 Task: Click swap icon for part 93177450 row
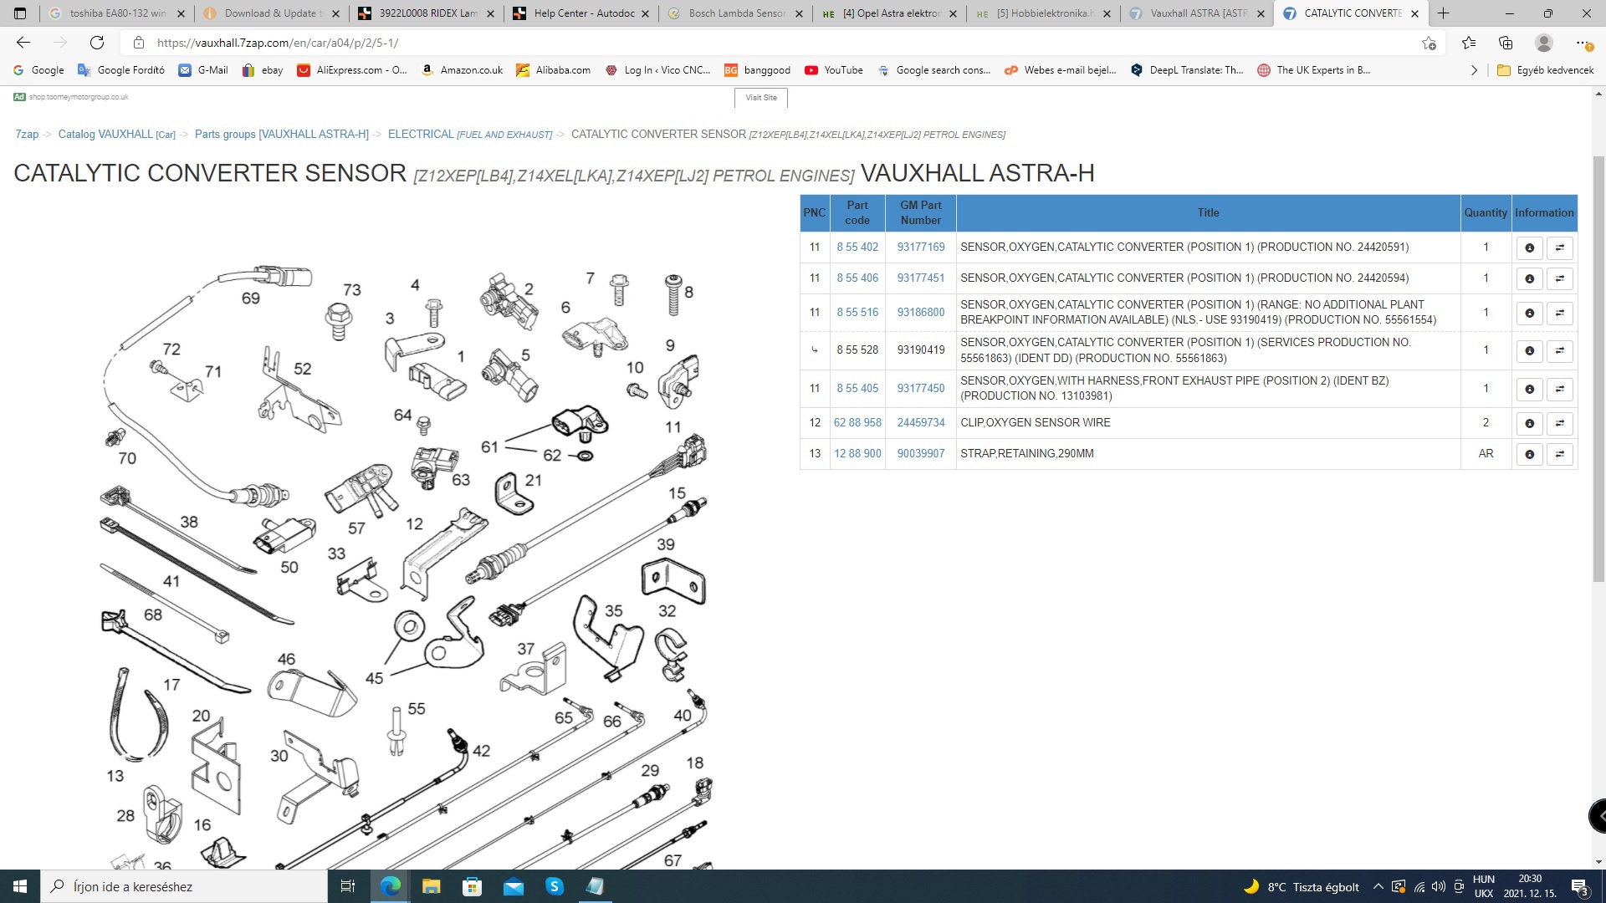(x=1559, y=389)
